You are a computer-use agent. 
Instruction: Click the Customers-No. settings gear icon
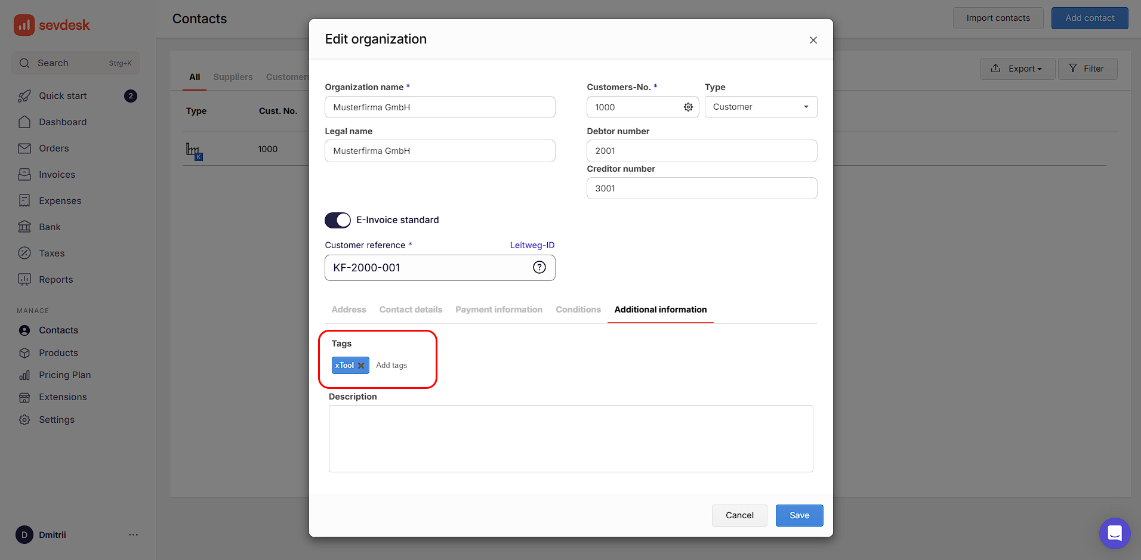[688, 107]
